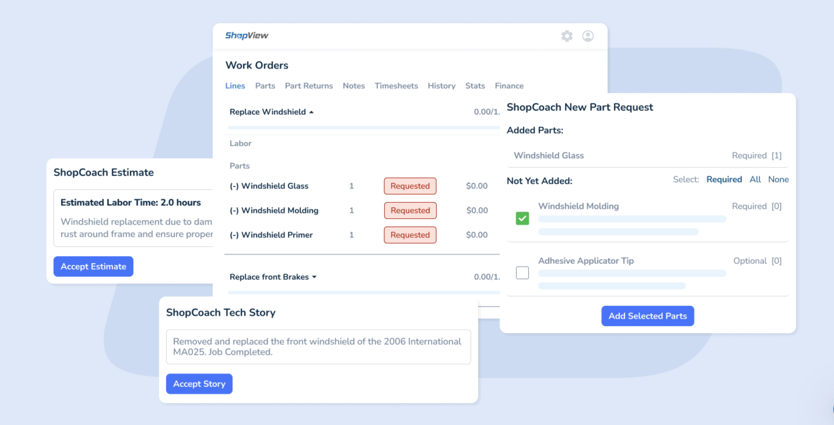Image resolution: width=834 pixels, height=425 pixels.
Task: Choose None in the Select options
Action: pos(778,180)
